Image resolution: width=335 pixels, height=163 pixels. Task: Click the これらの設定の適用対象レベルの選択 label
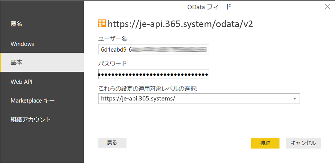coord(148,89)
